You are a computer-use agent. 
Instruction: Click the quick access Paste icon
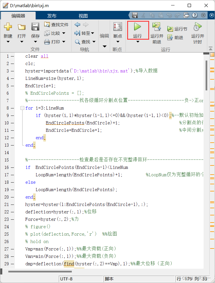pos(161,15)
